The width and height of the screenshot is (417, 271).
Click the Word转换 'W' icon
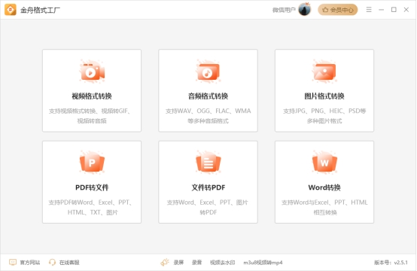tap(324, 163)
